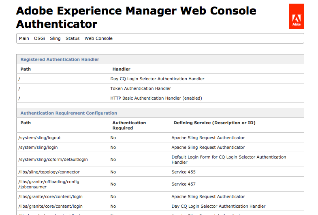The height and width of the screenshot is (215, 318).
Task: Select the Day CQ Login Selector handler row
Action: pyautogui.click(x=157, y=79)
